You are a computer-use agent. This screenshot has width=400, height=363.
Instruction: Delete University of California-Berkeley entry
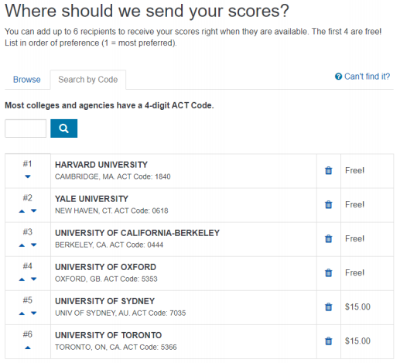click(328, 238)
